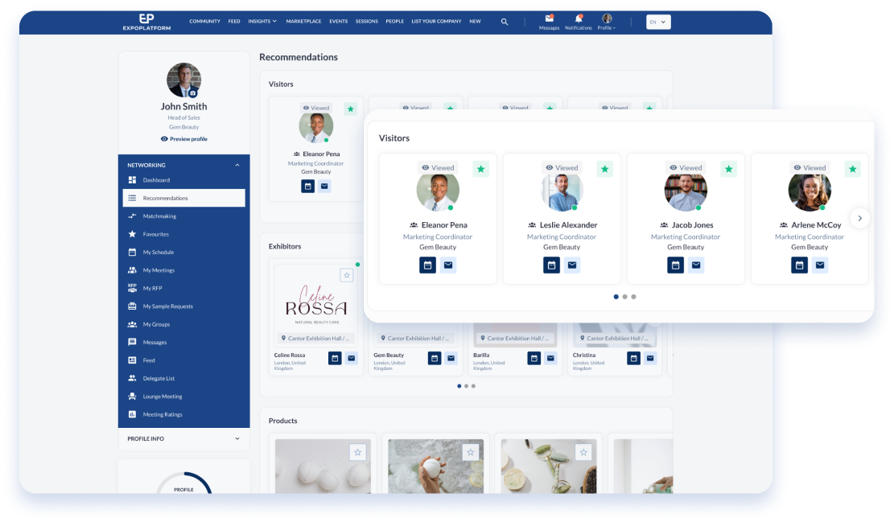Click the calendar icon for Celine Rossa
Image resolution: width=894 pixels, height=522 pixels.
(x=335, y=358)
